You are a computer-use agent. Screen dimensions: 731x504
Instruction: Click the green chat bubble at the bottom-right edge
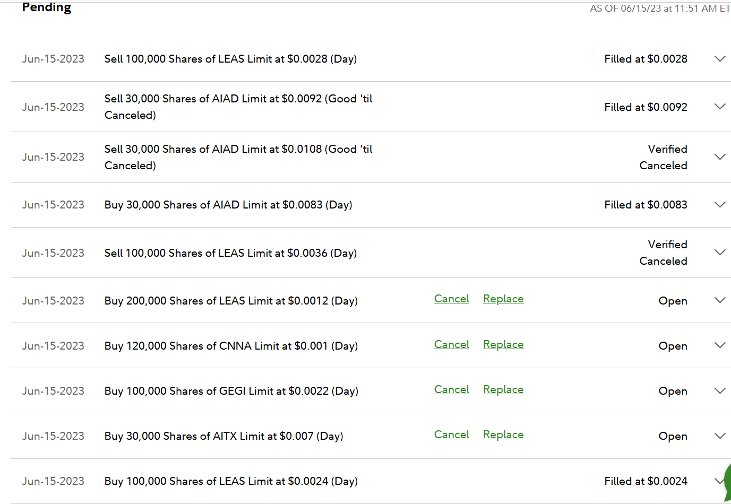[x=727, y=481]
